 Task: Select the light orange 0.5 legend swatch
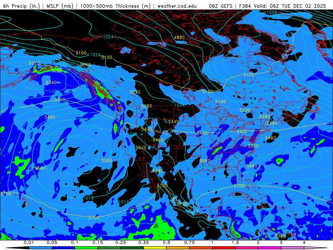[x=178, y=248]
